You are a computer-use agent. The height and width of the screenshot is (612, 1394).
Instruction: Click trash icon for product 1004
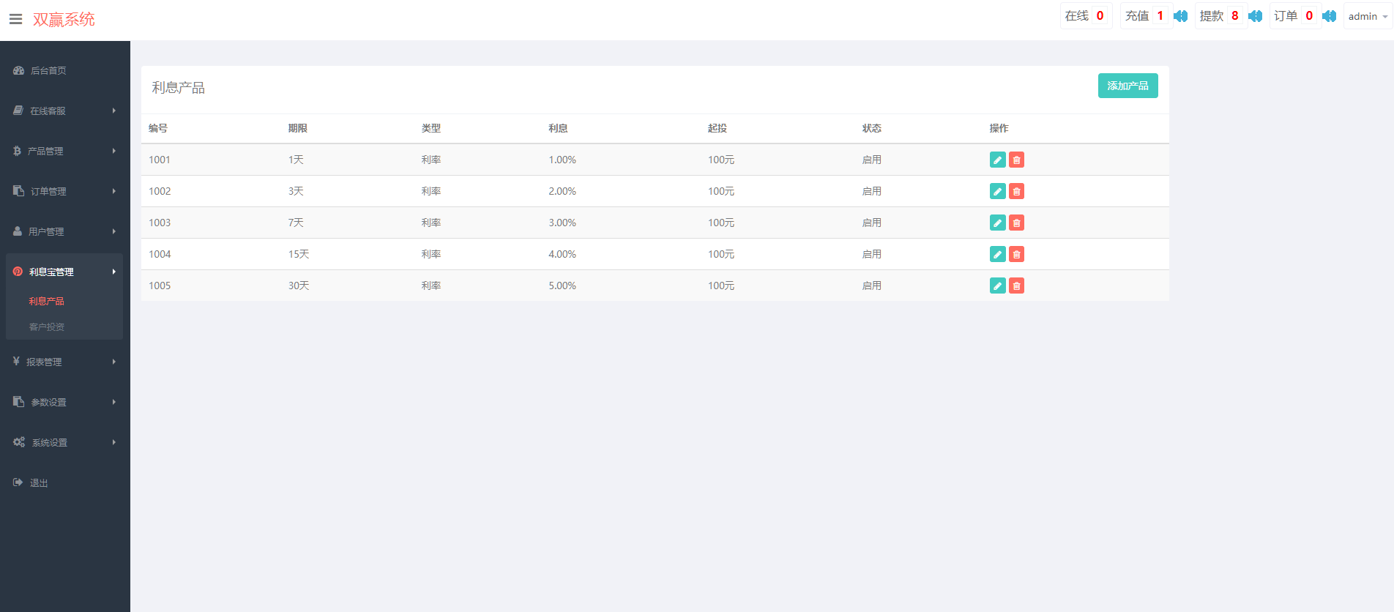coord(1016,255)
